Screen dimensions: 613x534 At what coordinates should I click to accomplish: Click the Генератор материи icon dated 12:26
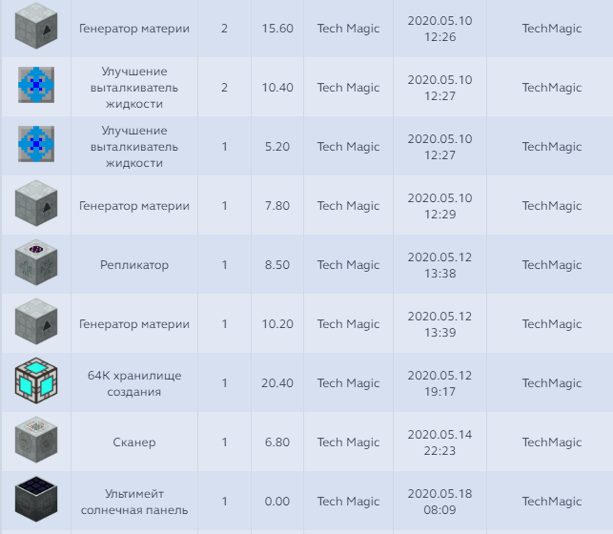pos(36,26)
